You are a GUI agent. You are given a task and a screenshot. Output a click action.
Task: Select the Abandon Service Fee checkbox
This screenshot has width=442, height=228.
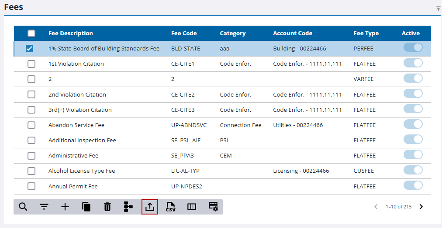click(31, 125)
